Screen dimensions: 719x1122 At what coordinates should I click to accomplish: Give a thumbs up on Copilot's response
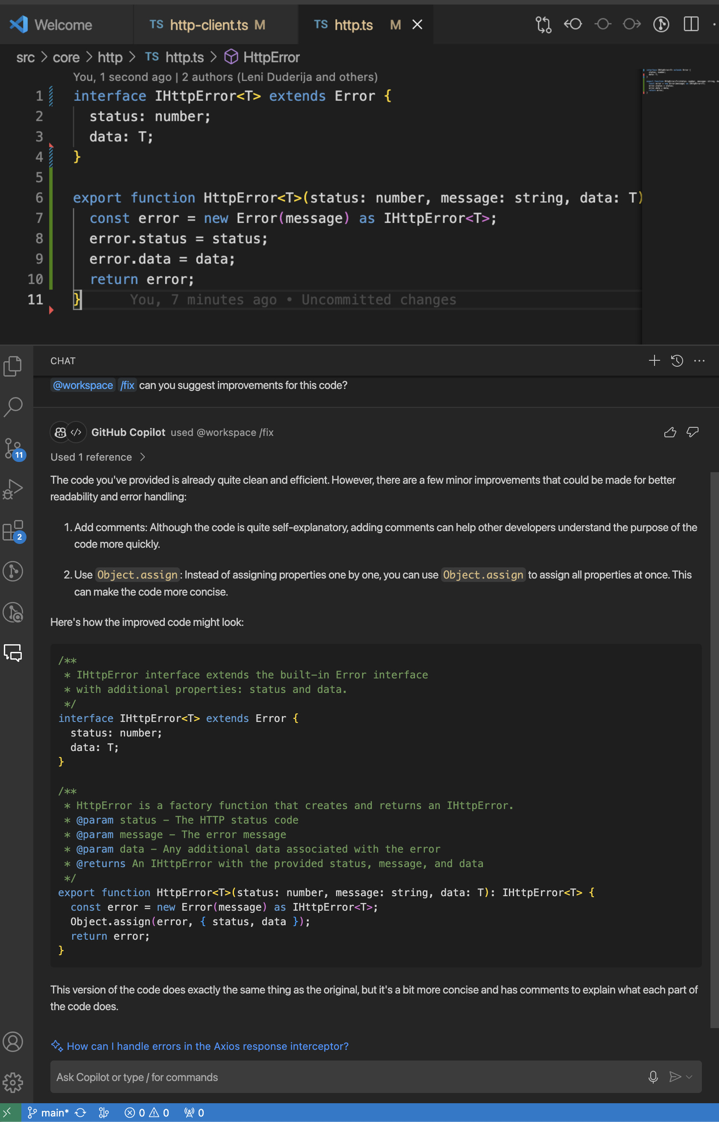(670, 432)
